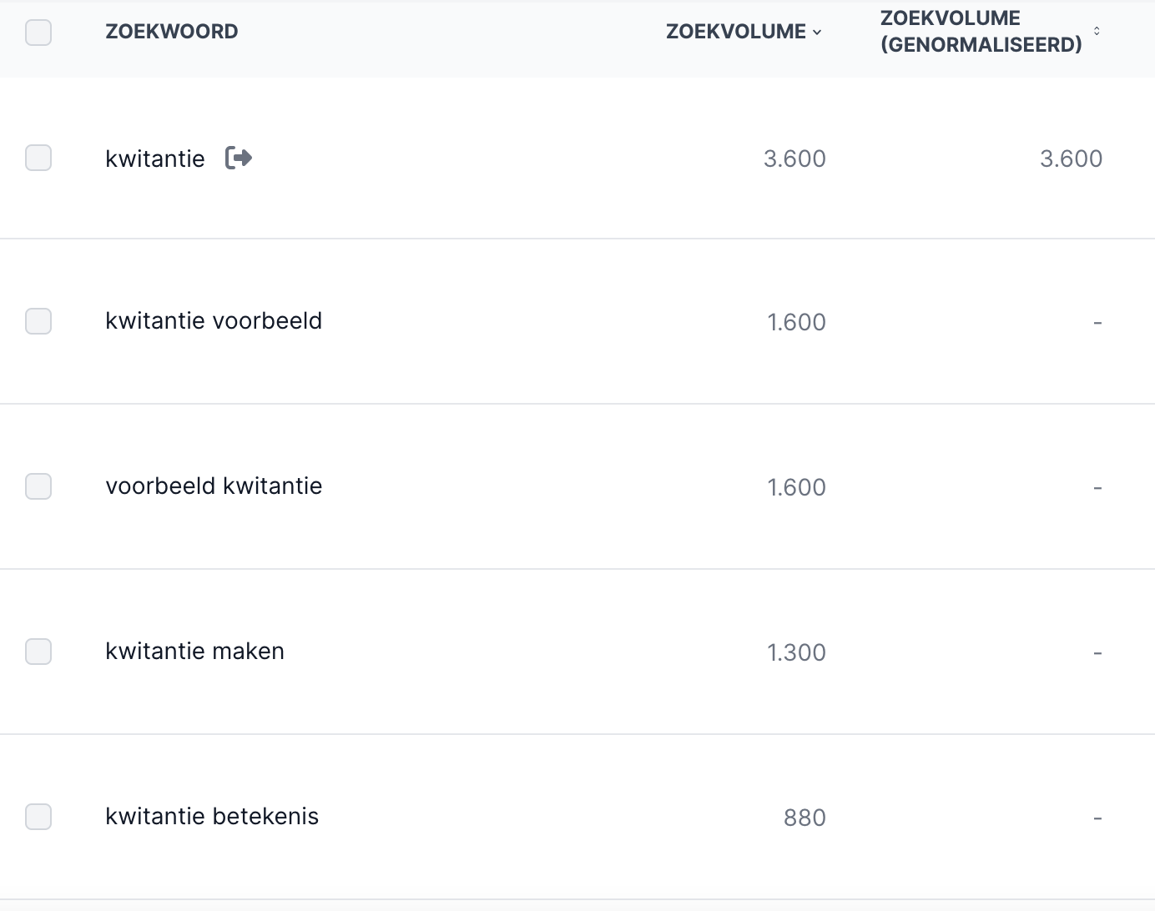
Task: Click the Zoekwoord column header
Action: [x=172, y=32]
